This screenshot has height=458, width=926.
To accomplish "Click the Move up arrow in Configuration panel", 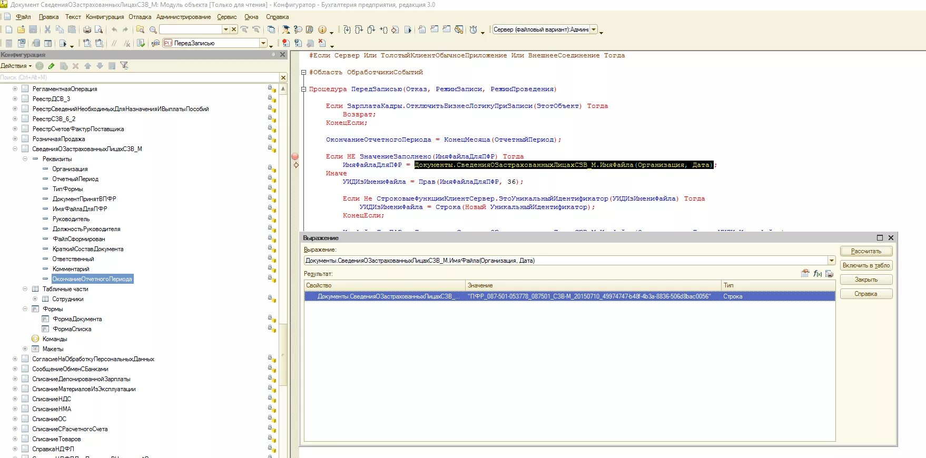I will click(87, 66).
